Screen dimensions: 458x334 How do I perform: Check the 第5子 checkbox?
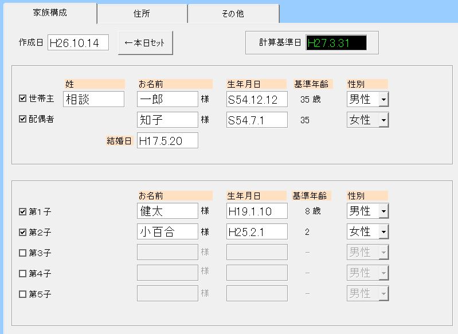tap(23, 294)
